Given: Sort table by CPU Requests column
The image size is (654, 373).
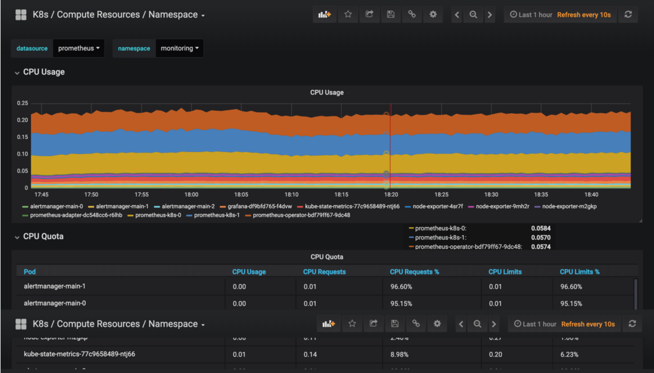Looking at the screenshot, I should click(x=324, y=272).
